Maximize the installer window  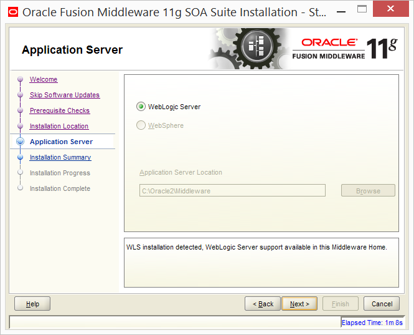(x=362, y=9)
